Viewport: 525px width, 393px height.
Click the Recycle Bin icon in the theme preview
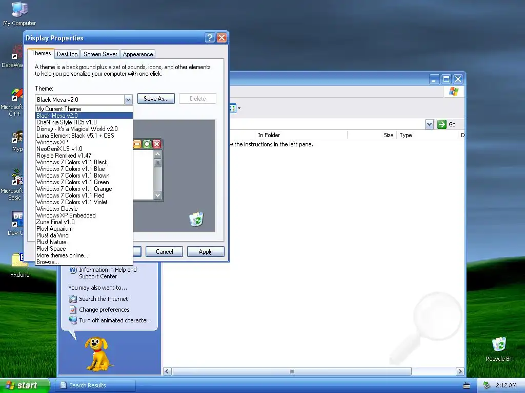click(196, 219)
